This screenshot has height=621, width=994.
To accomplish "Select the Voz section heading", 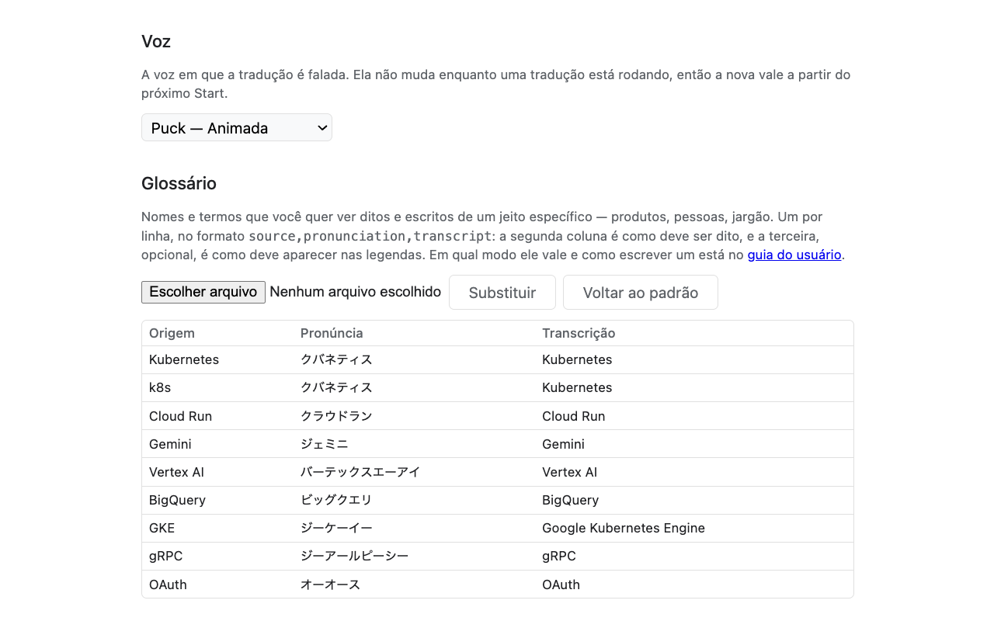I will 156,41.
